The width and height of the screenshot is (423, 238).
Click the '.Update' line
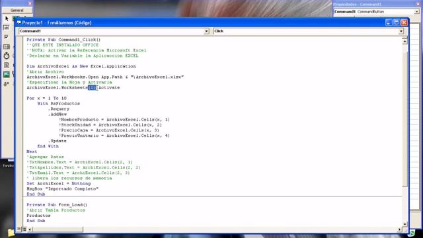click(58, 141)
